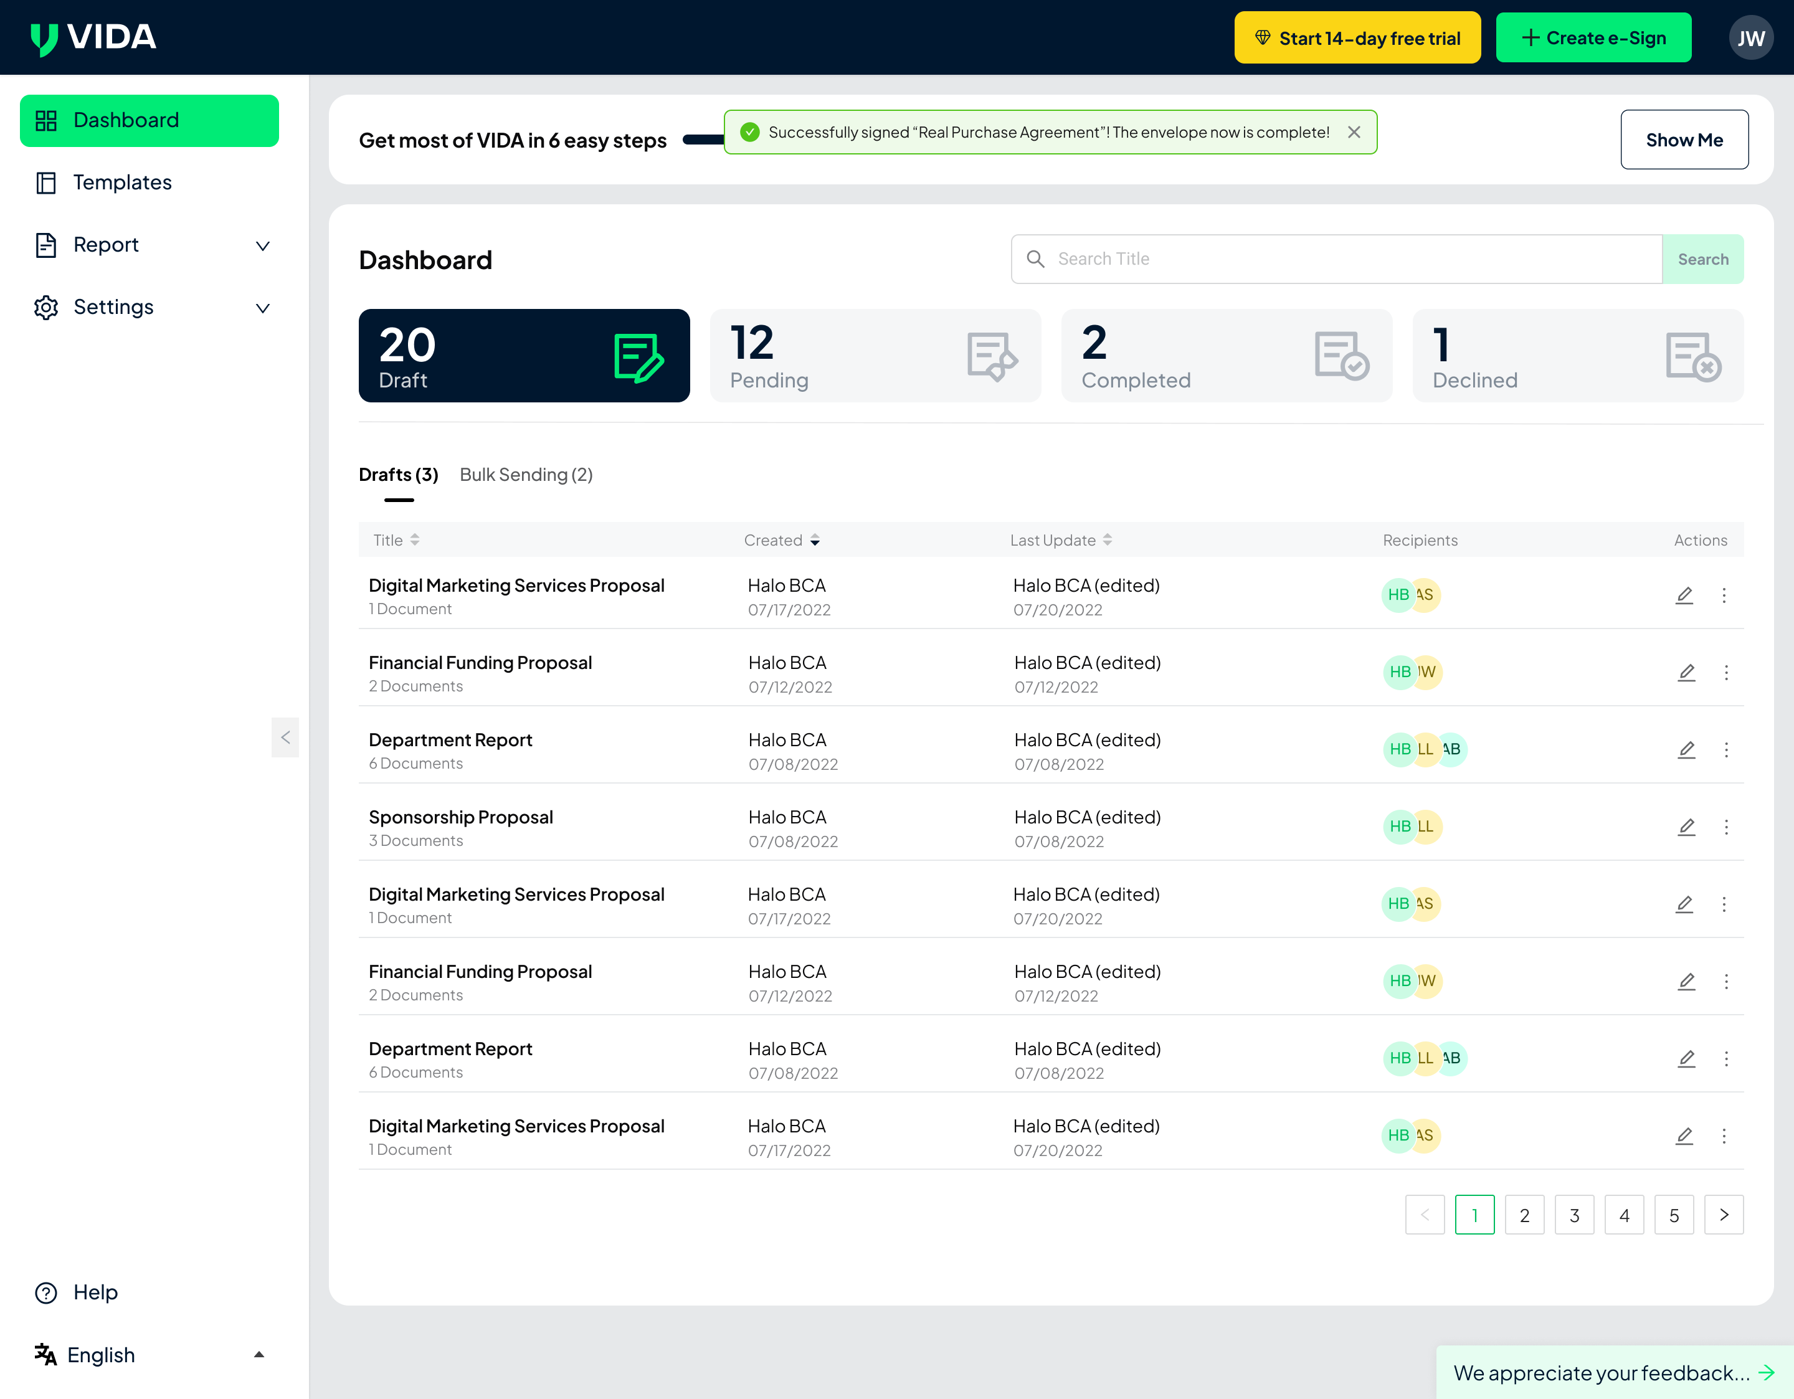Expand the Report sidebar menu
This screenshot has width=1794, height=1399.
[262, 245]
